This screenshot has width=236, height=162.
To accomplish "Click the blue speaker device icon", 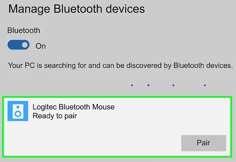I will [x=18, y=111].
